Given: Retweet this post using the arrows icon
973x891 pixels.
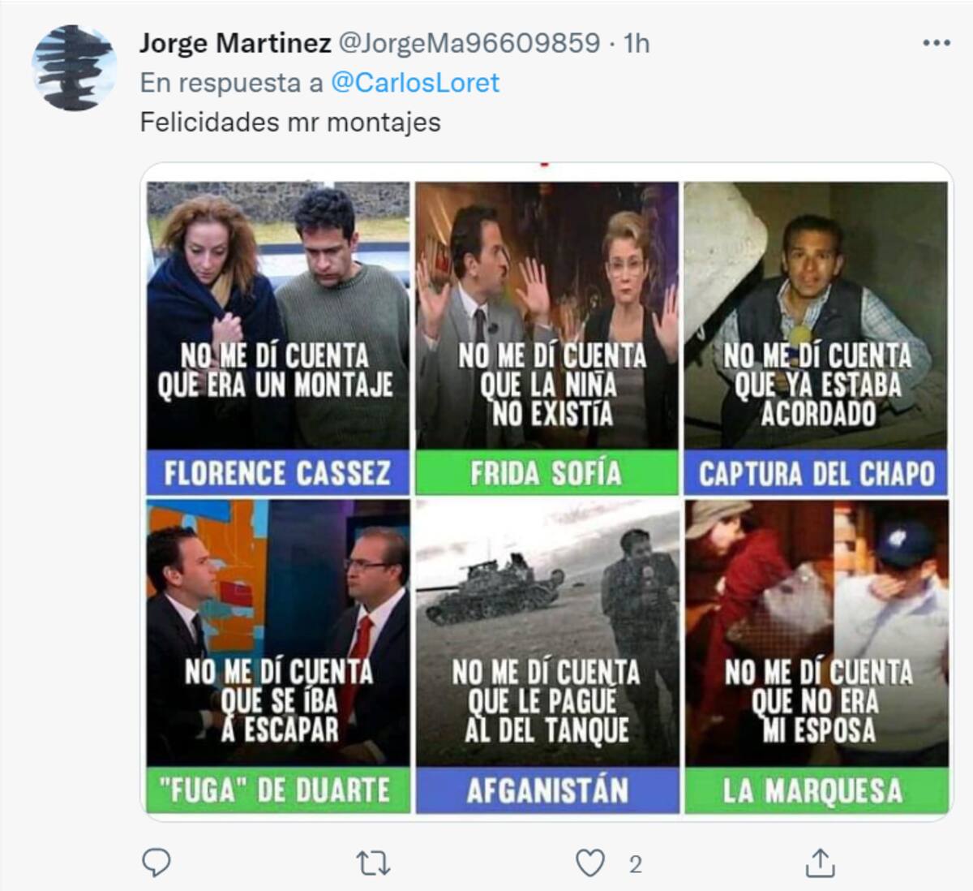Looking at the screenshot, I should 374,864.
